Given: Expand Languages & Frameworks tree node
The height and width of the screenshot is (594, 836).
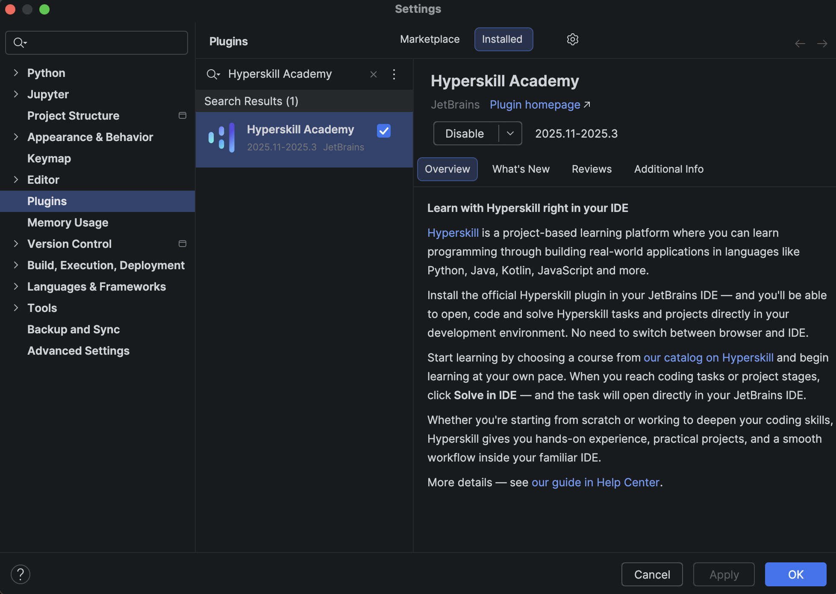Looking at the screenshot, I should [x=16, y=286].
